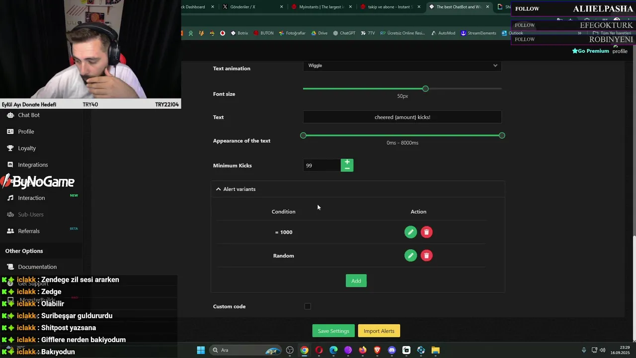Click the Go Premium link
The width and height of the screenshot is (636, 358).
[590, 51]
